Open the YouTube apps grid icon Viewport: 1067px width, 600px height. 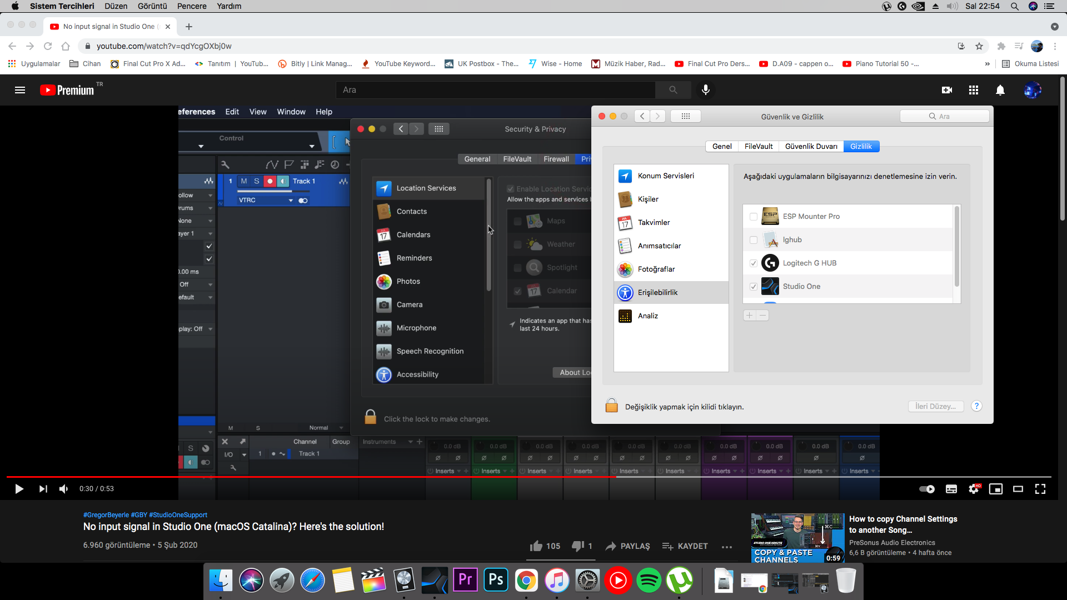tap(973, 90)
